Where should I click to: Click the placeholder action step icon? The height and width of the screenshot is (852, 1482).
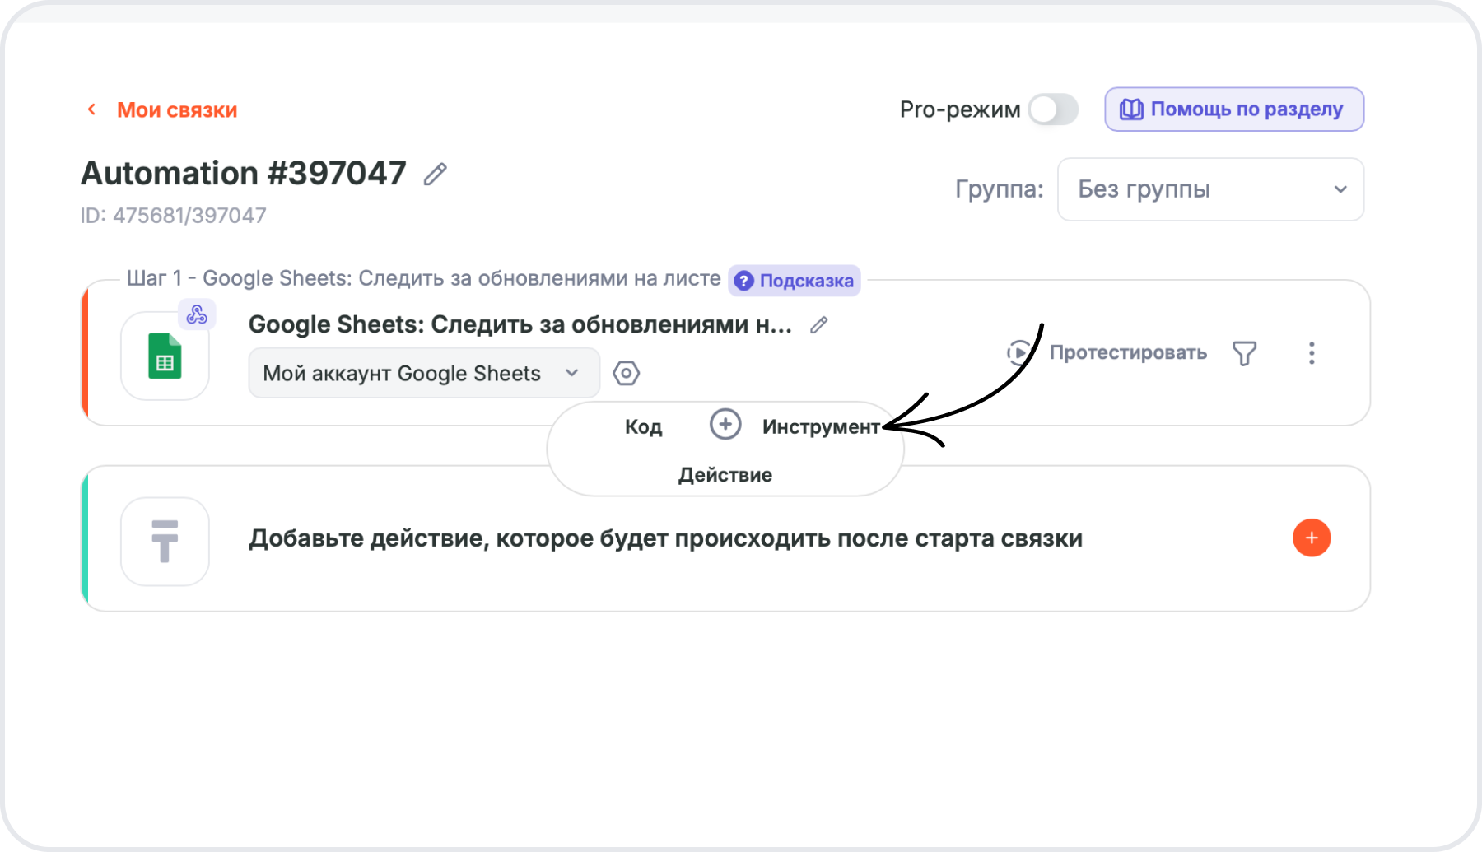[x=165, y=541]
